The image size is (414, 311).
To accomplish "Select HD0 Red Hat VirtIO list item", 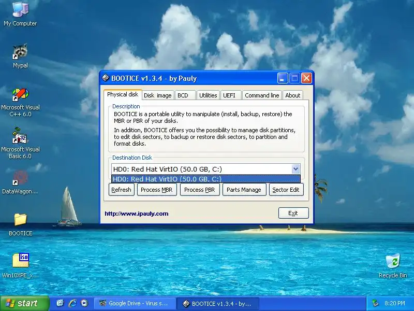I will (x=205, y=179).
